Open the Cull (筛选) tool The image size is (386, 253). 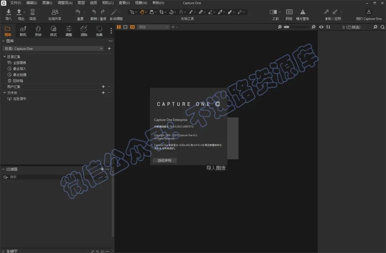tap(33, 12)
